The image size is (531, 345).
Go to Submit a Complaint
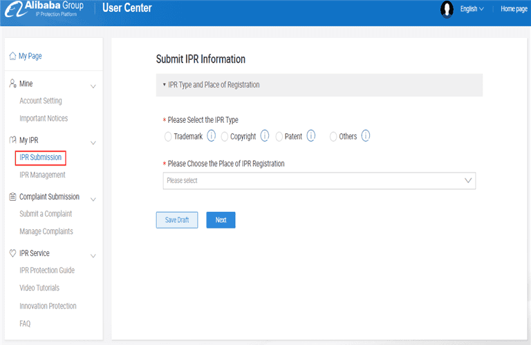pyautogui.click(x=46, y=214)
